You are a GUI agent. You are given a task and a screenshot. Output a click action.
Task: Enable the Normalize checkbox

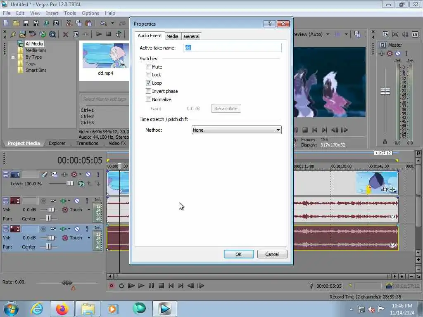(148, 99)
